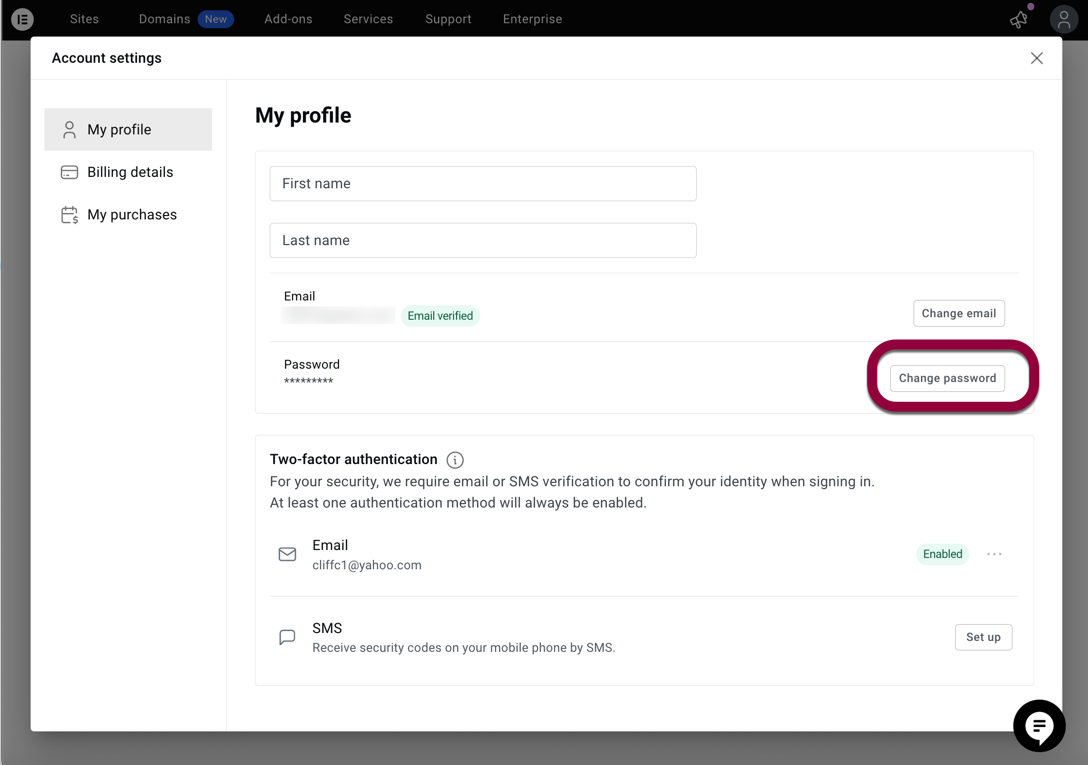Click the Billing details card icon
Screen dimensions: 1088x765
click(69, 172)
